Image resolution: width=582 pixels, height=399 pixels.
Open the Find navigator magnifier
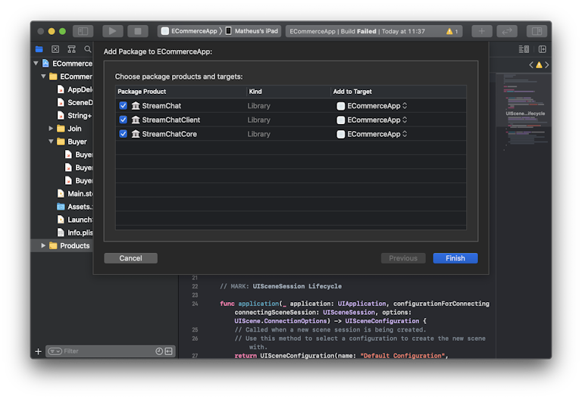point(88,49)
